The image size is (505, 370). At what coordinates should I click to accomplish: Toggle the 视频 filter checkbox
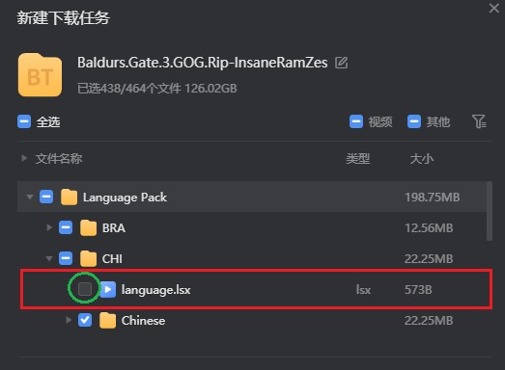(356, 121)
